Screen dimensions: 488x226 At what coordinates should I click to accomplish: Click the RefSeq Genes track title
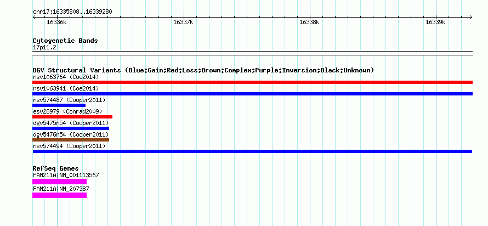[55, 169]
